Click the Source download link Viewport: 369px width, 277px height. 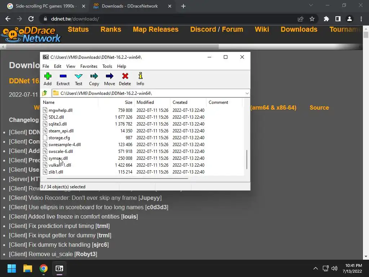[x=319, y=107]
